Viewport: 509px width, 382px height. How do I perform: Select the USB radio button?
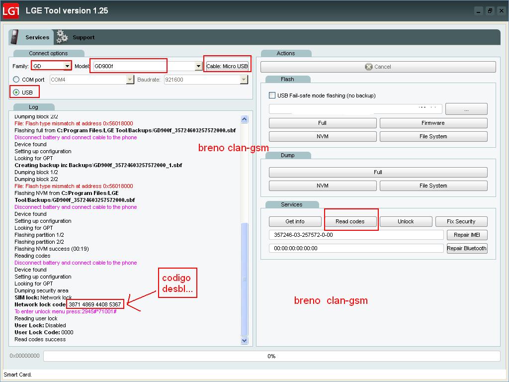point(16,93)
